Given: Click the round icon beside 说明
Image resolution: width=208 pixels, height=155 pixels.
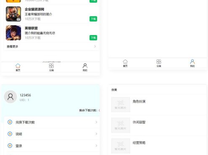Looking at the screenshot, I should 10,134.
